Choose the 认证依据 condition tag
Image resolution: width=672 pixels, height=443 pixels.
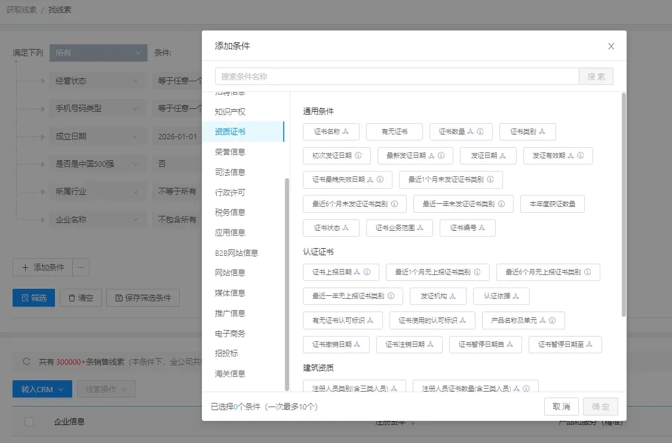[501, 296]
